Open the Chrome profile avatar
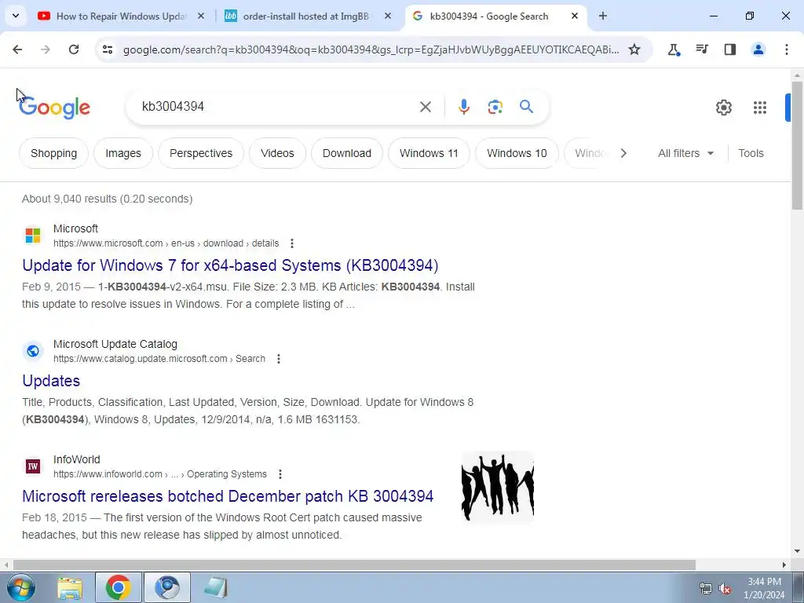Viewport: 804px width, 603px height. [x=758, y=49]
